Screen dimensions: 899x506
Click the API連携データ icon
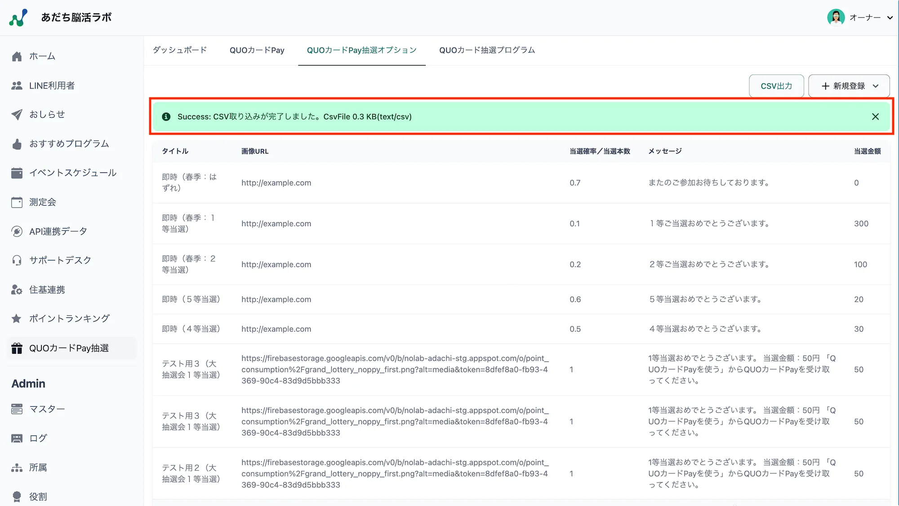pyautogui.click(x=17, y=231)
